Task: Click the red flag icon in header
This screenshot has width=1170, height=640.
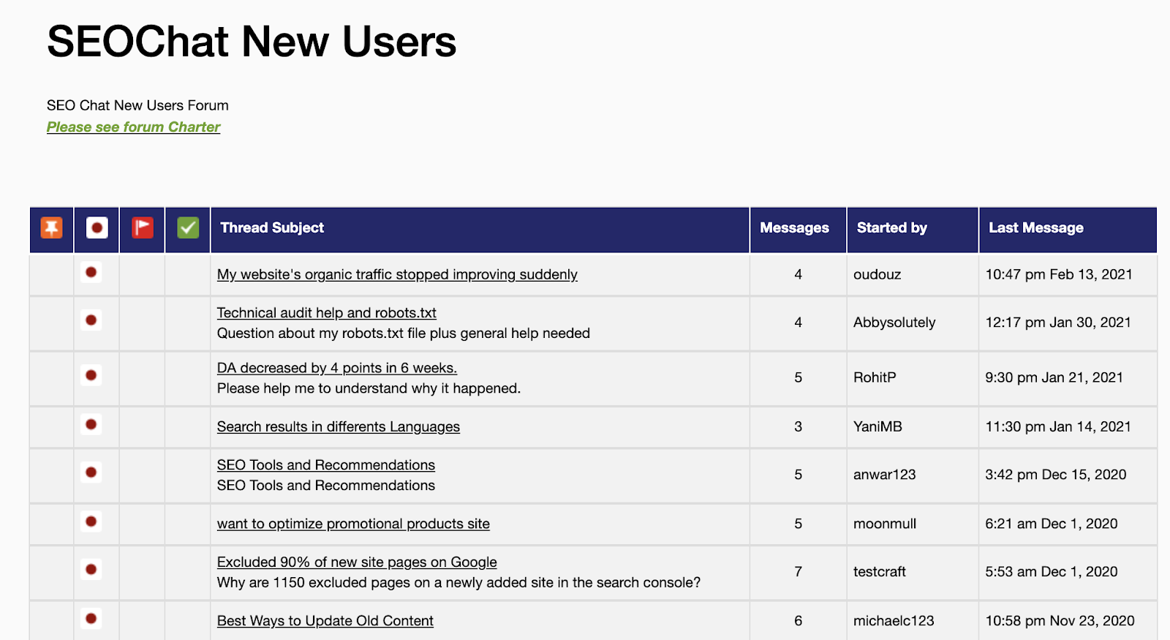Action: (x=143, y=228)
